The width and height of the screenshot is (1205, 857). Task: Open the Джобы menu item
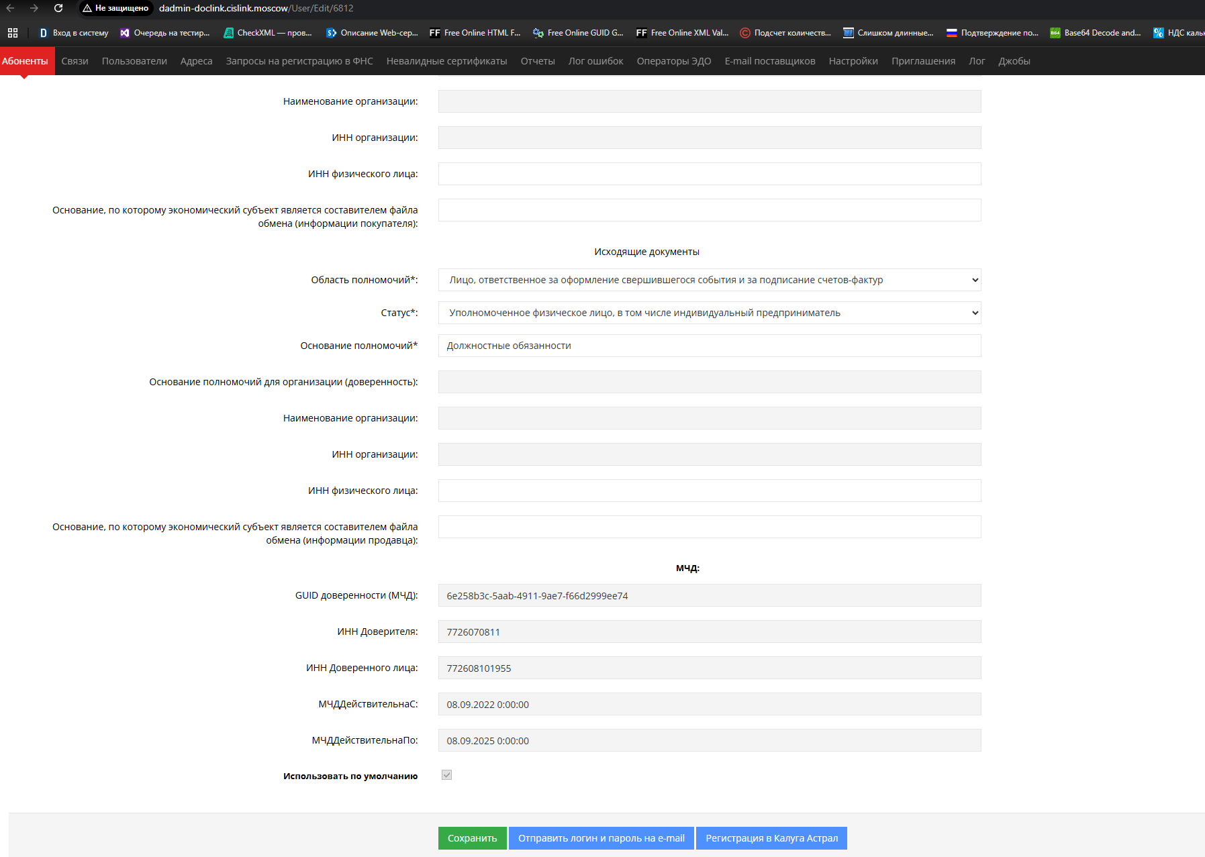coord(1014,61)
